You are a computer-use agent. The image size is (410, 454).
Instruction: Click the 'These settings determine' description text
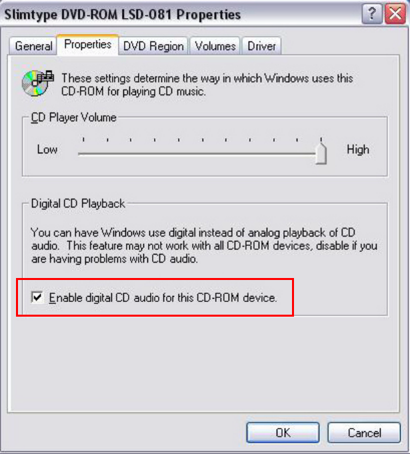point(207,85)
